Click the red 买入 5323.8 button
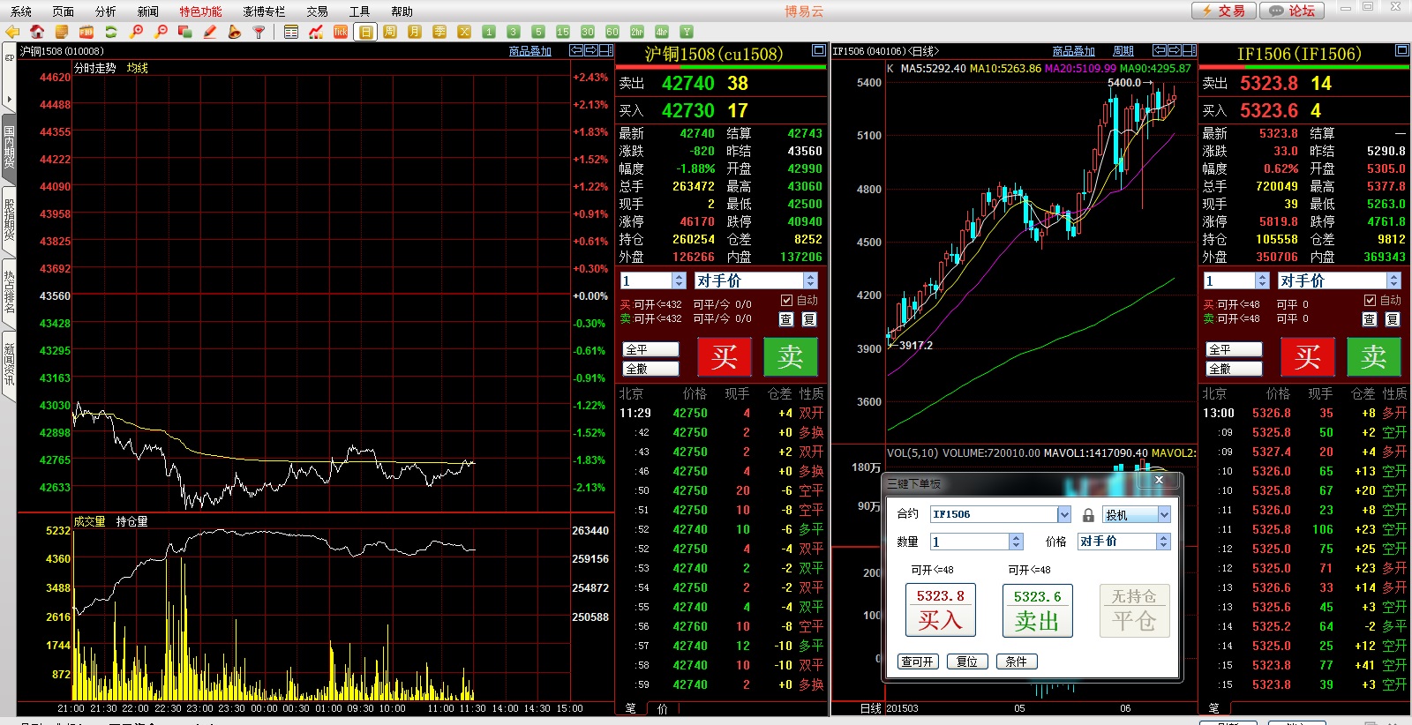The image size is (1412, 725). (940, 610)
